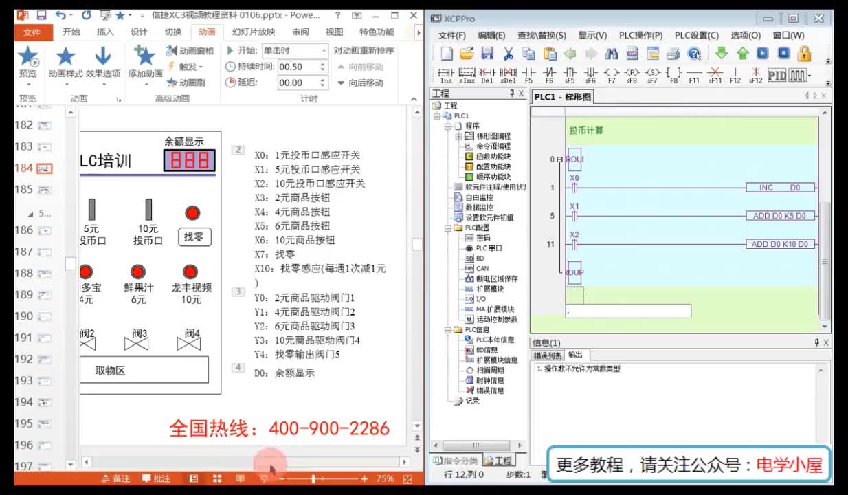Open the 选项(O) menu
Image resolution: width=848 pixels, height=495 pixels.
tap(746, 35)
